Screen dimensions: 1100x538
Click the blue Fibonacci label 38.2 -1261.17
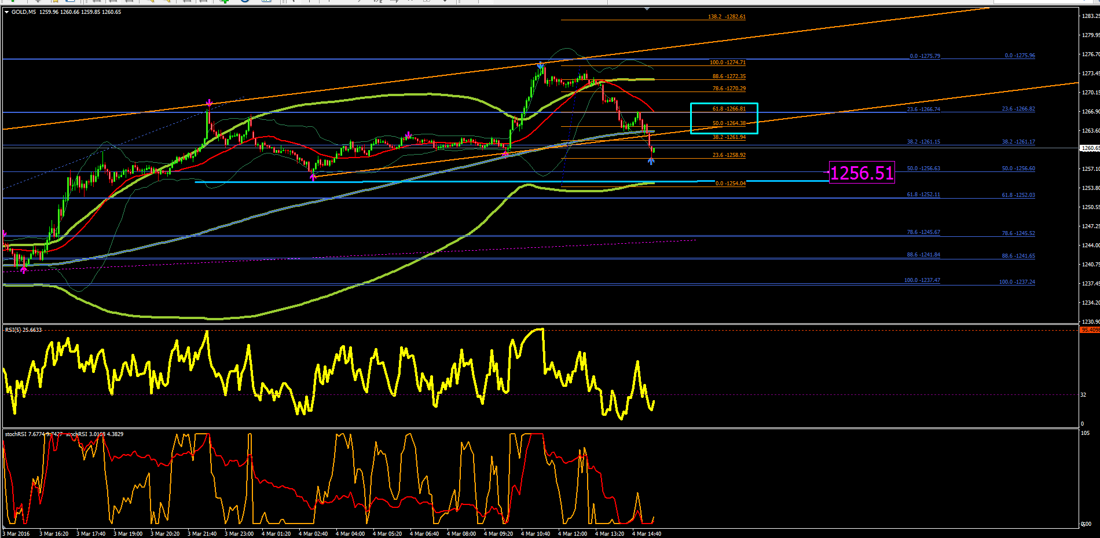pyautogui.click(x=1019, y=142)
